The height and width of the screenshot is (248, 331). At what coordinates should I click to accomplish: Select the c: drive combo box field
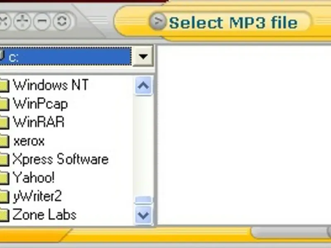(x=65, y=56)
